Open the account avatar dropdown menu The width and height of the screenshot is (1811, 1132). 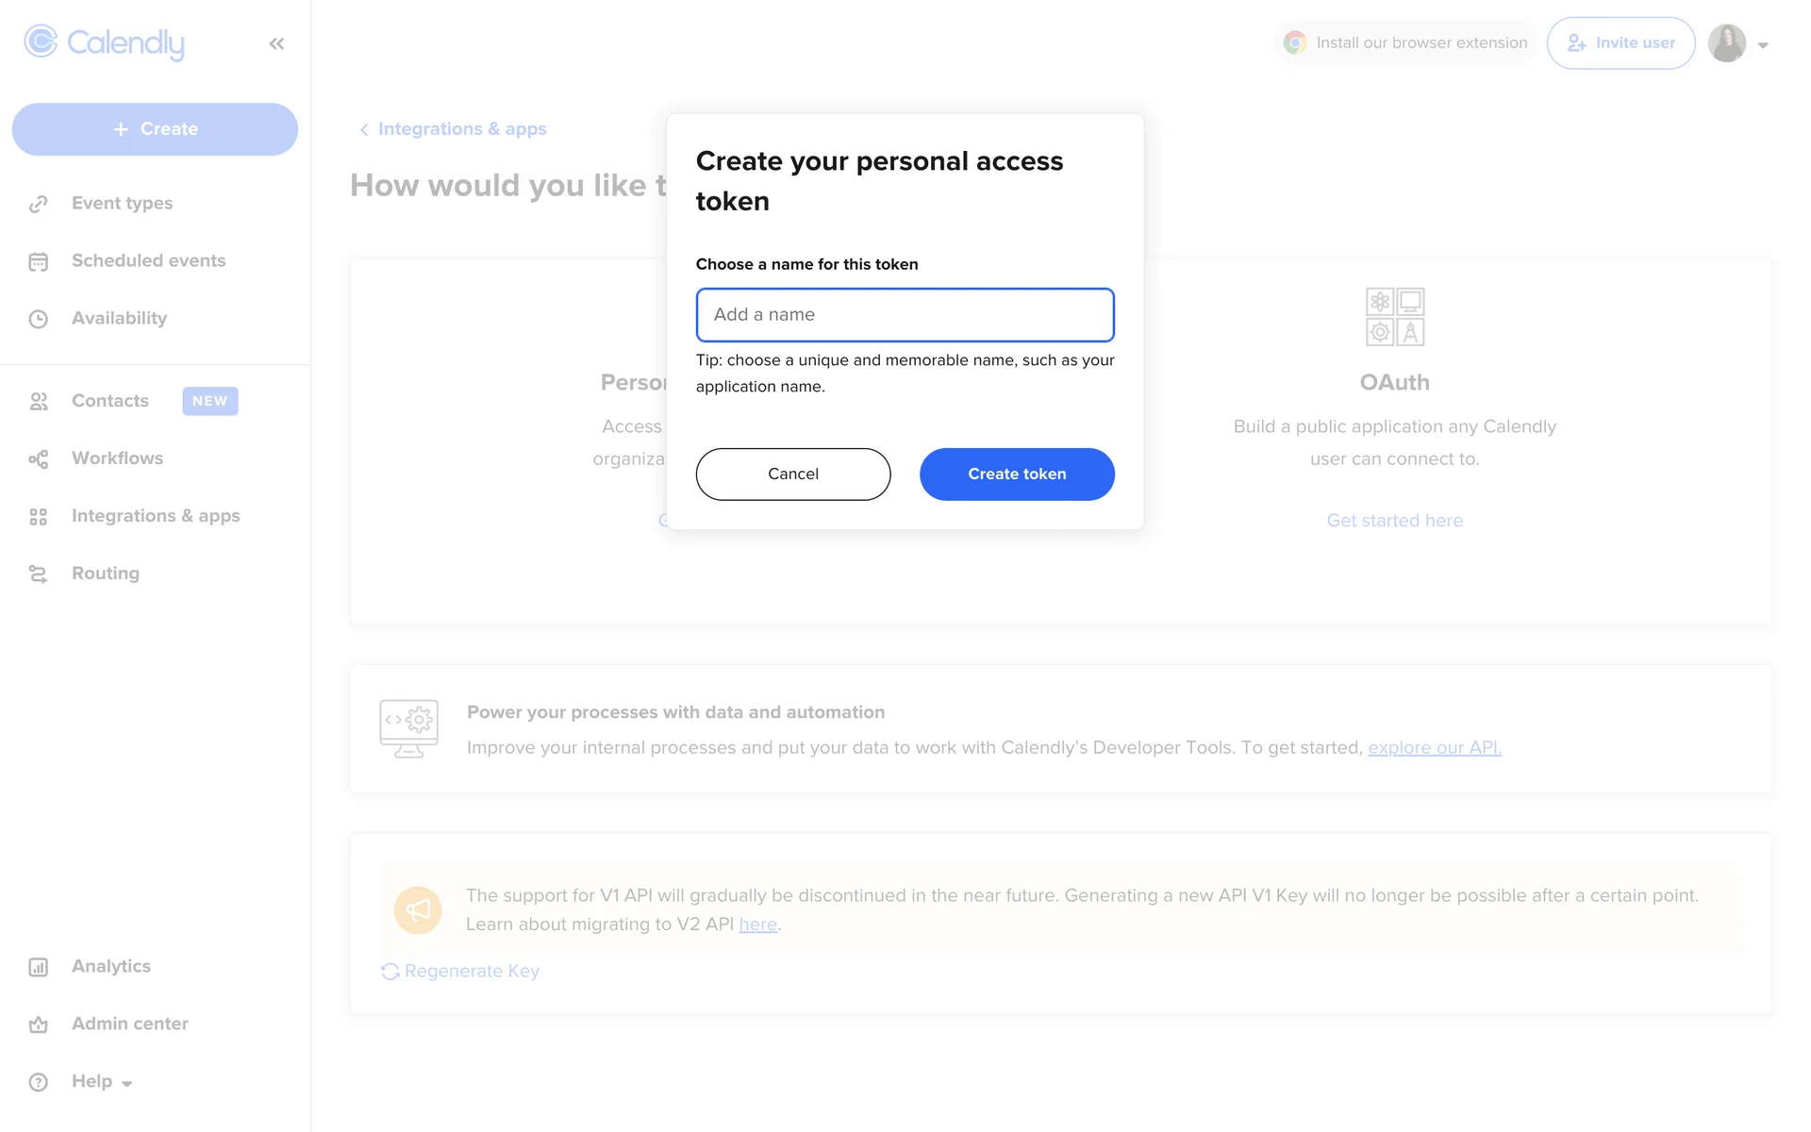click(x=1738, y=43)
